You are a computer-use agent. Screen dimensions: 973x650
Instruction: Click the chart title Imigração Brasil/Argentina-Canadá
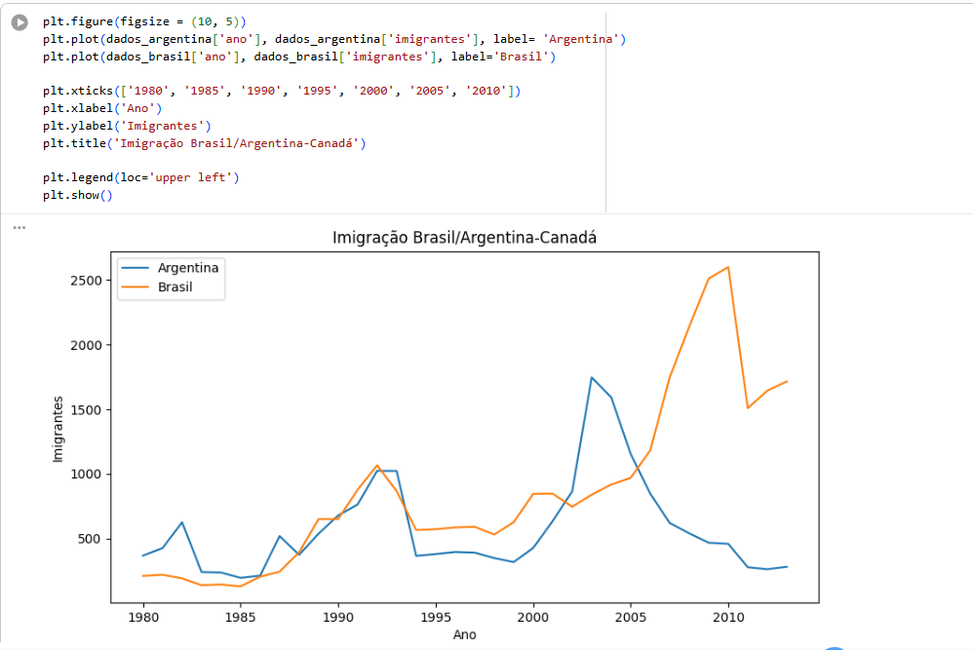coord(464,238)
